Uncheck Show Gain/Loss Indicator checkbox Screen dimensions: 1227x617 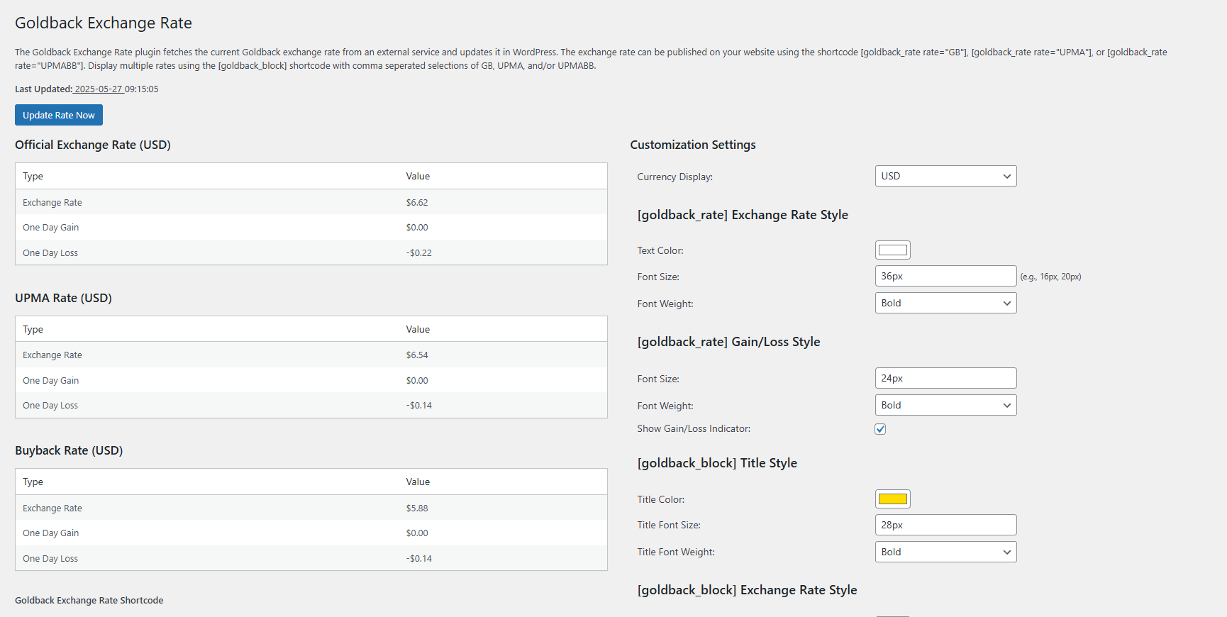tap(880, 429)
